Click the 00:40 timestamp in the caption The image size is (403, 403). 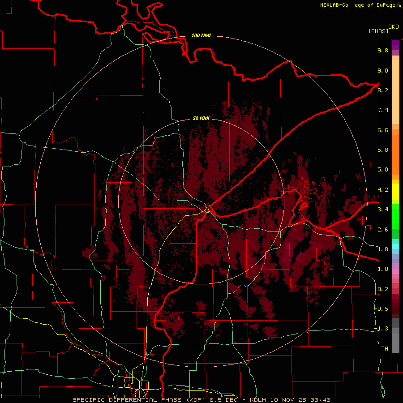tap(320, 400)
